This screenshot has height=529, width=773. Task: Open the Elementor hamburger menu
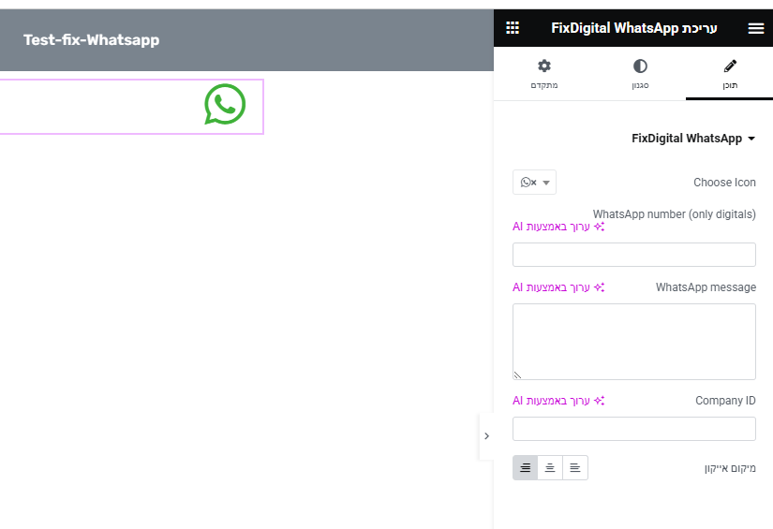pos(755,28)
